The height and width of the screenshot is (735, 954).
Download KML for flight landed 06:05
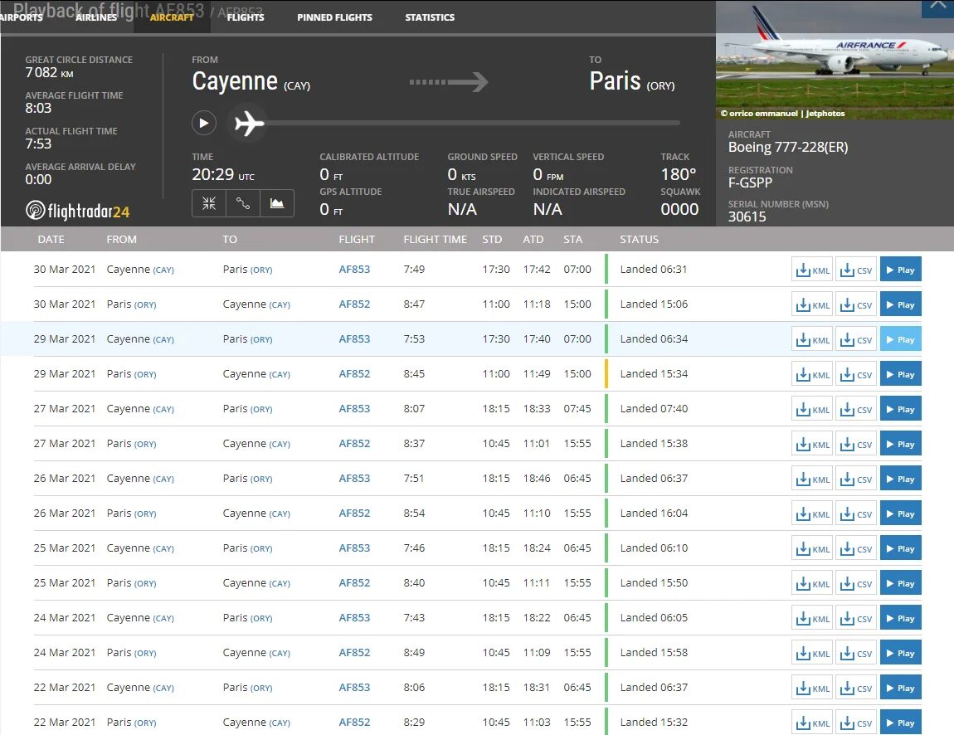[x=812, y=619]
